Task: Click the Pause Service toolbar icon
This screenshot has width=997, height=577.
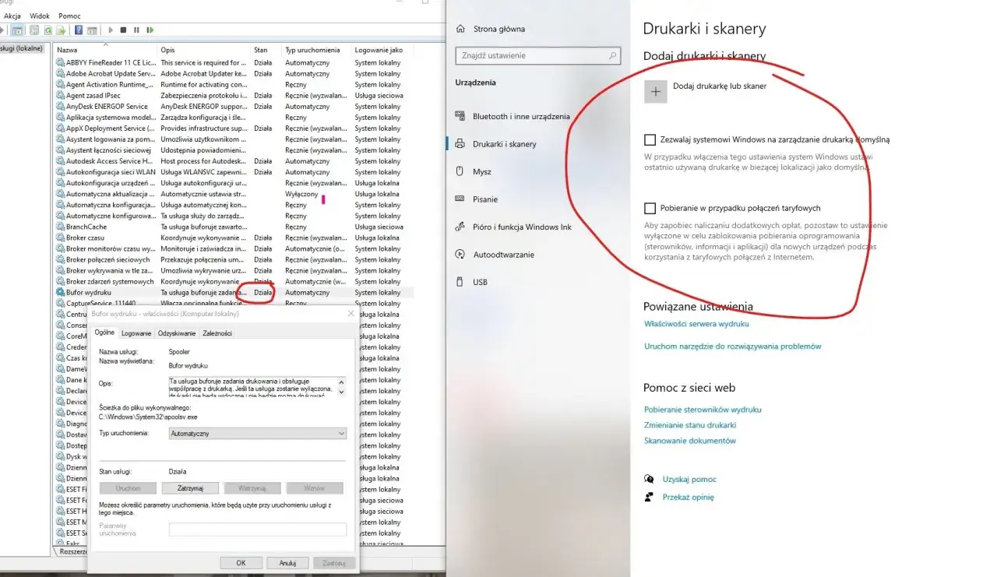Action: [136, 30]
